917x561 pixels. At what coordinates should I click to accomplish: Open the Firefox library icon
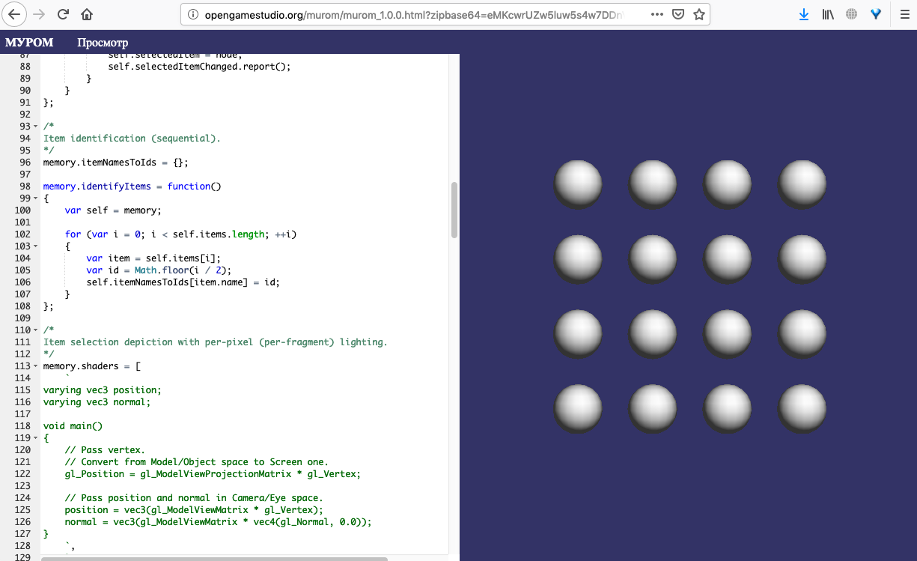click(x=827, y=14)
